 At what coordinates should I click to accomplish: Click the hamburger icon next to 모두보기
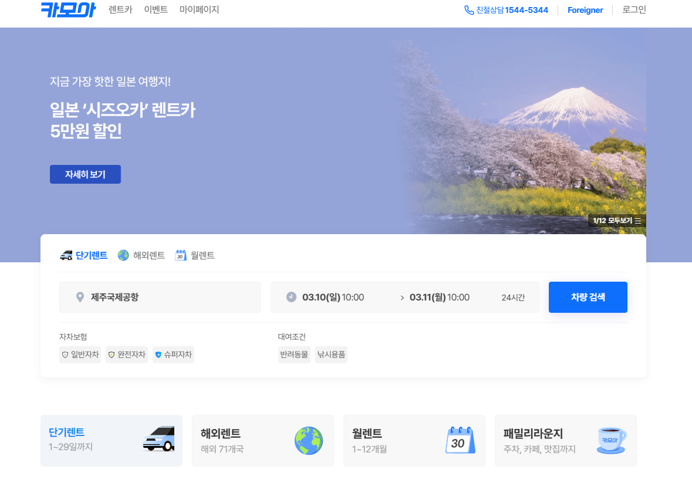[638, 221]
